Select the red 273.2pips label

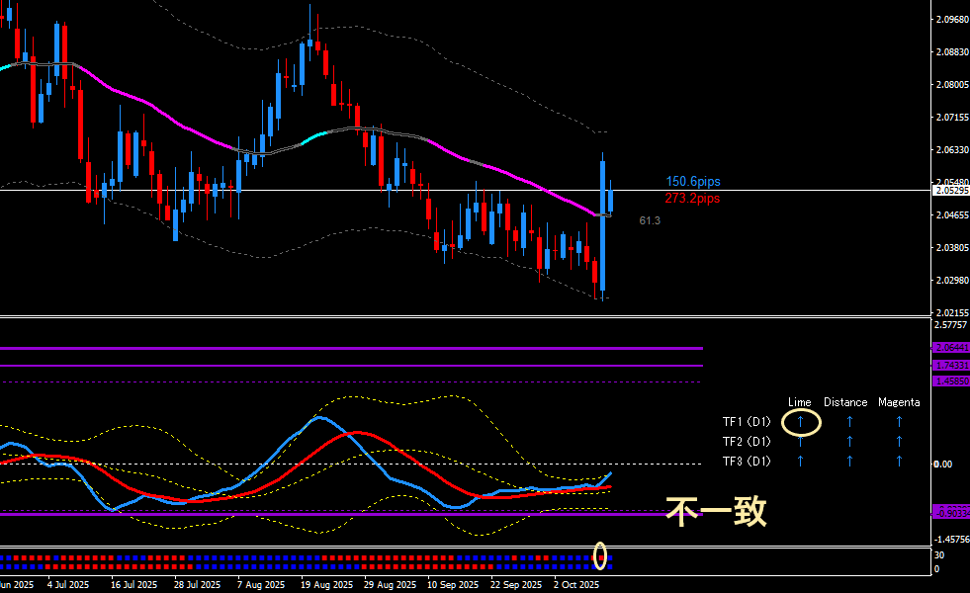[692, 199]
